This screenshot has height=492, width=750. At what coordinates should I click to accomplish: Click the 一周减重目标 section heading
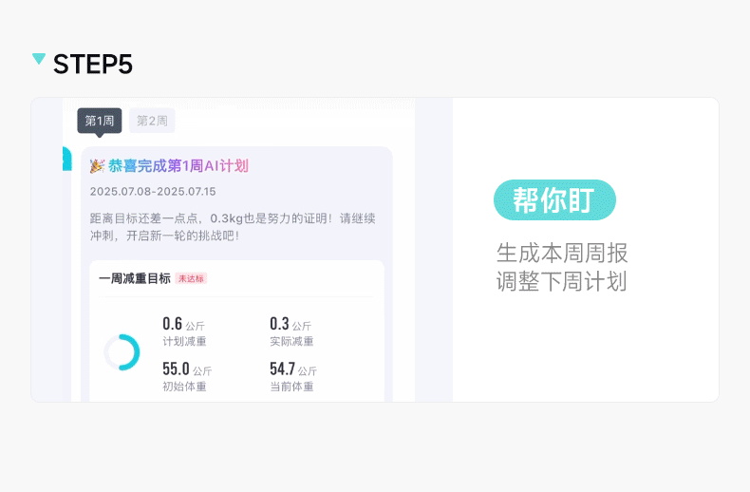(x=135, y=278)
